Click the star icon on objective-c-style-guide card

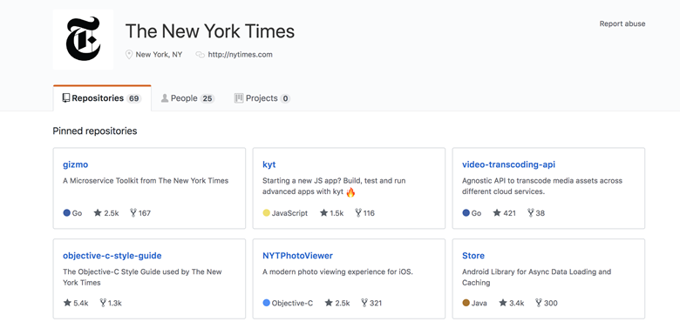point(67,303)
